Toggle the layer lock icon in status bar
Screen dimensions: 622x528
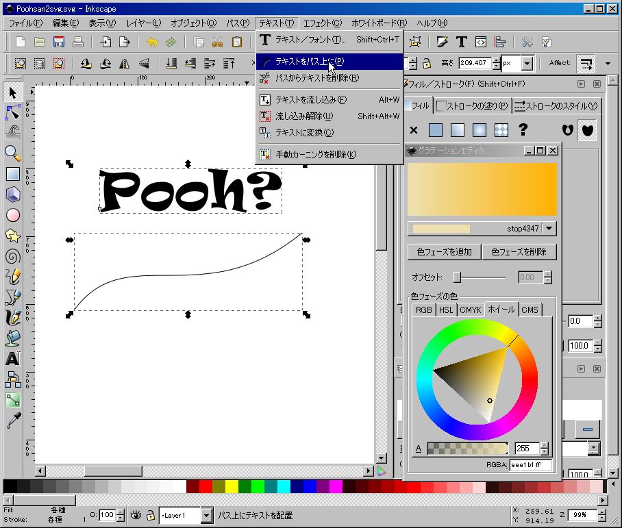[x=150, y=515]
